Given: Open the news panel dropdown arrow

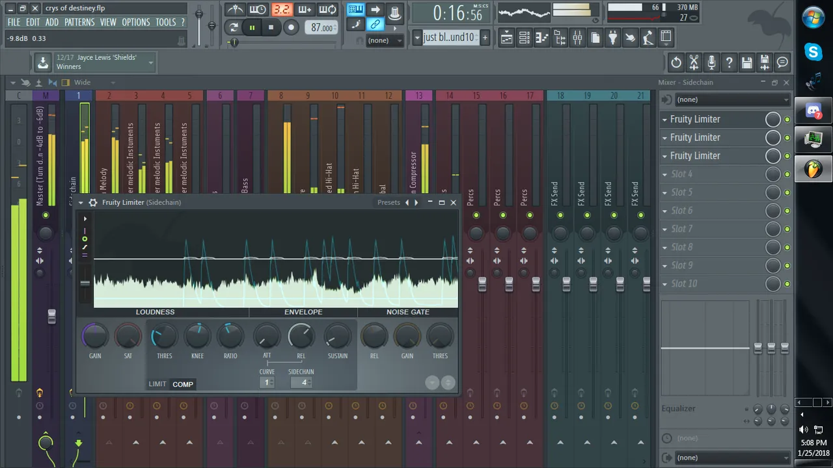Looking at the screenshot, I should [151, 63].
